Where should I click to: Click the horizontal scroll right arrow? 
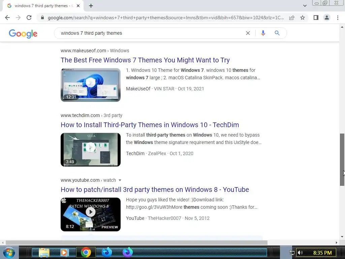click(337, 242)
